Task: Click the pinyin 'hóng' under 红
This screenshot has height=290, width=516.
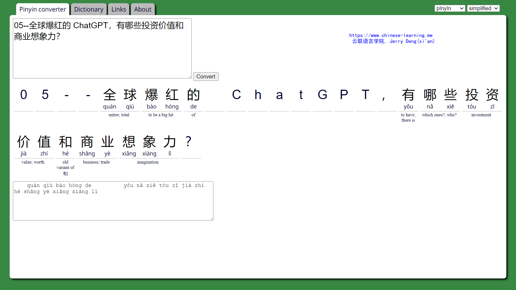Action: click(x=172, y=107)
